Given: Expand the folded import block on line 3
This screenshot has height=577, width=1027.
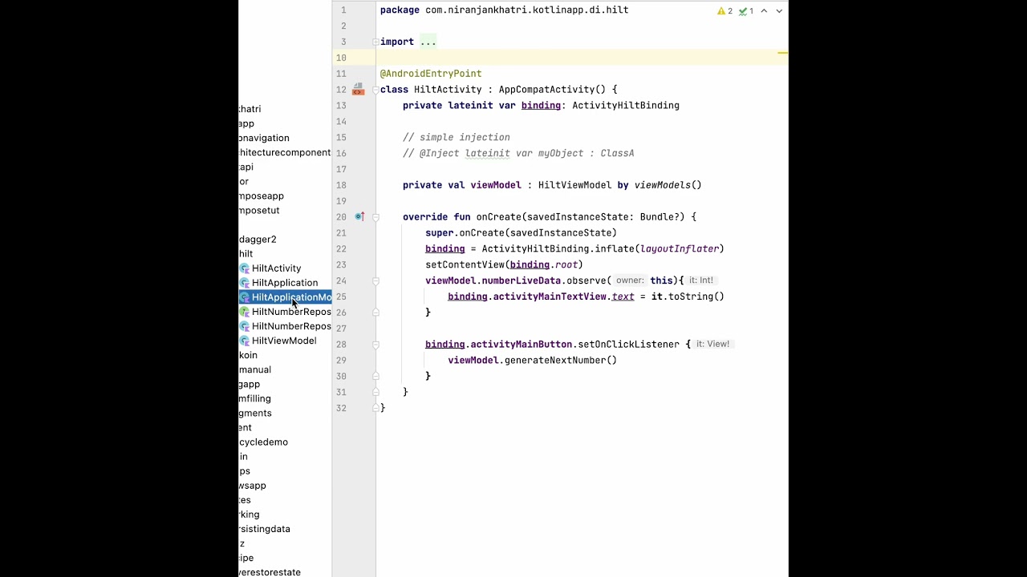Looking at the screenshot, I should coord(375,42).
